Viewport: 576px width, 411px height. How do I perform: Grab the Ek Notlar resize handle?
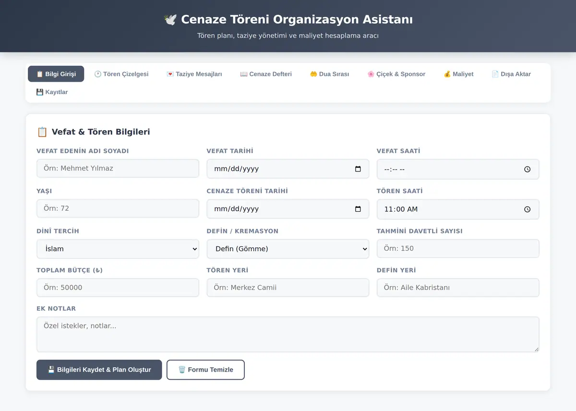536,349
